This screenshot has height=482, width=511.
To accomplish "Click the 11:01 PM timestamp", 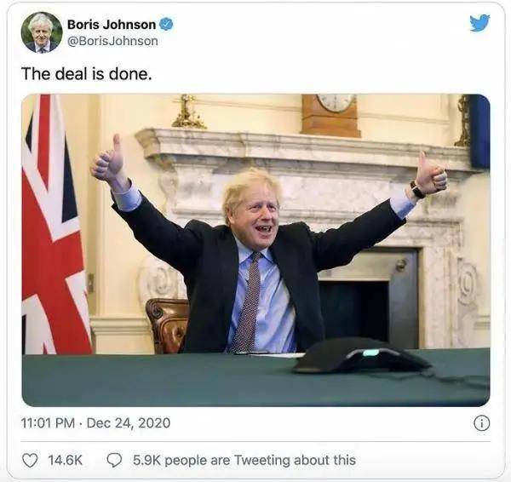I will coord(48,423).
